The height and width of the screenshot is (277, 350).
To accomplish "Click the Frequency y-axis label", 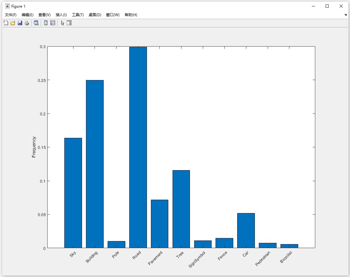I will coord(34,147).
